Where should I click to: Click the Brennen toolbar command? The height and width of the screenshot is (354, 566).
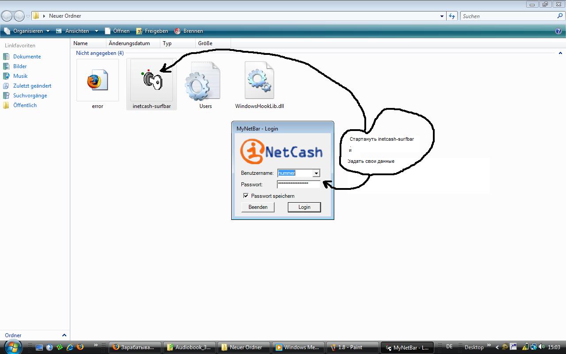188,31
